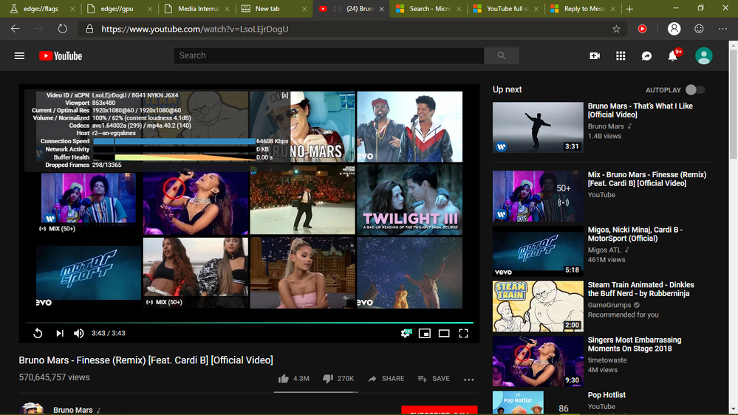The image size is (738, 415).
Task: Open the YouTube apps grid icon
Action: tap(621, 55)
